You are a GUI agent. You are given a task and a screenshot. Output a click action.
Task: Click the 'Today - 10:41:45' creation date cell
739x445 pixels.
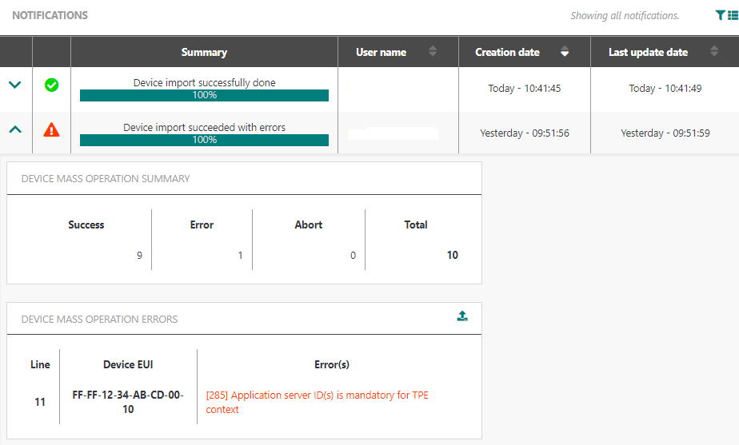click(524, 89)
